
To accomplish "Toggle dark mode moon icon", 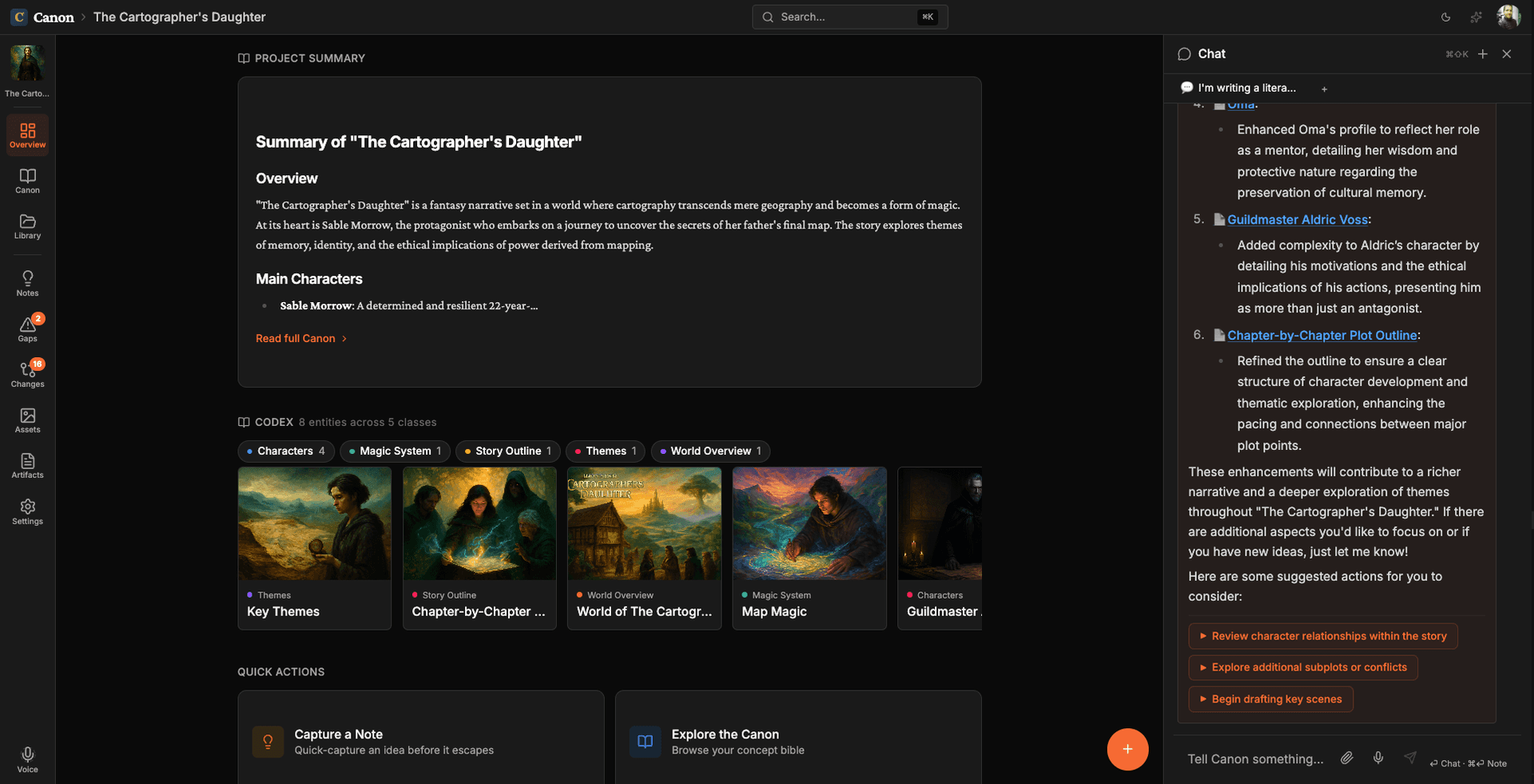I will (x=1445, y=17).
